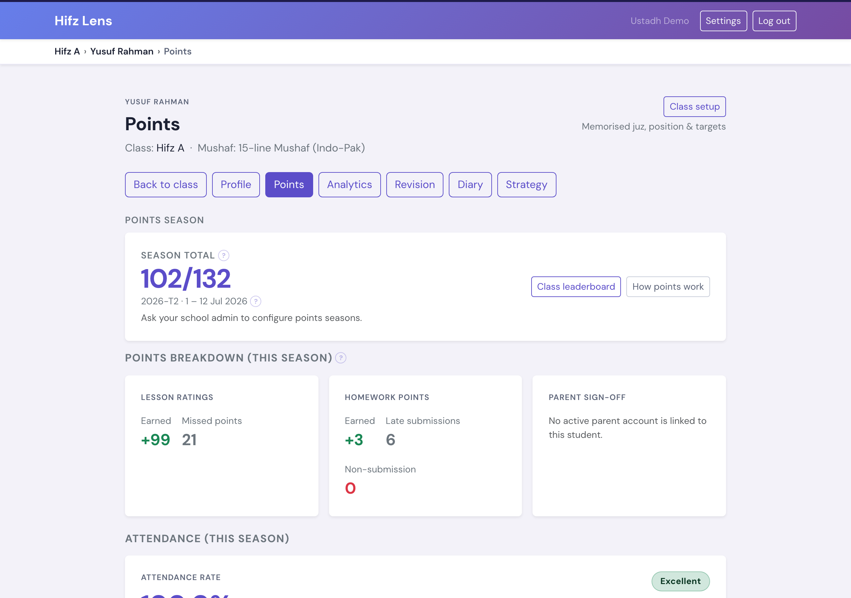851x598 pixels.
Task: Select the Diary tab
Action: [470, 184]
